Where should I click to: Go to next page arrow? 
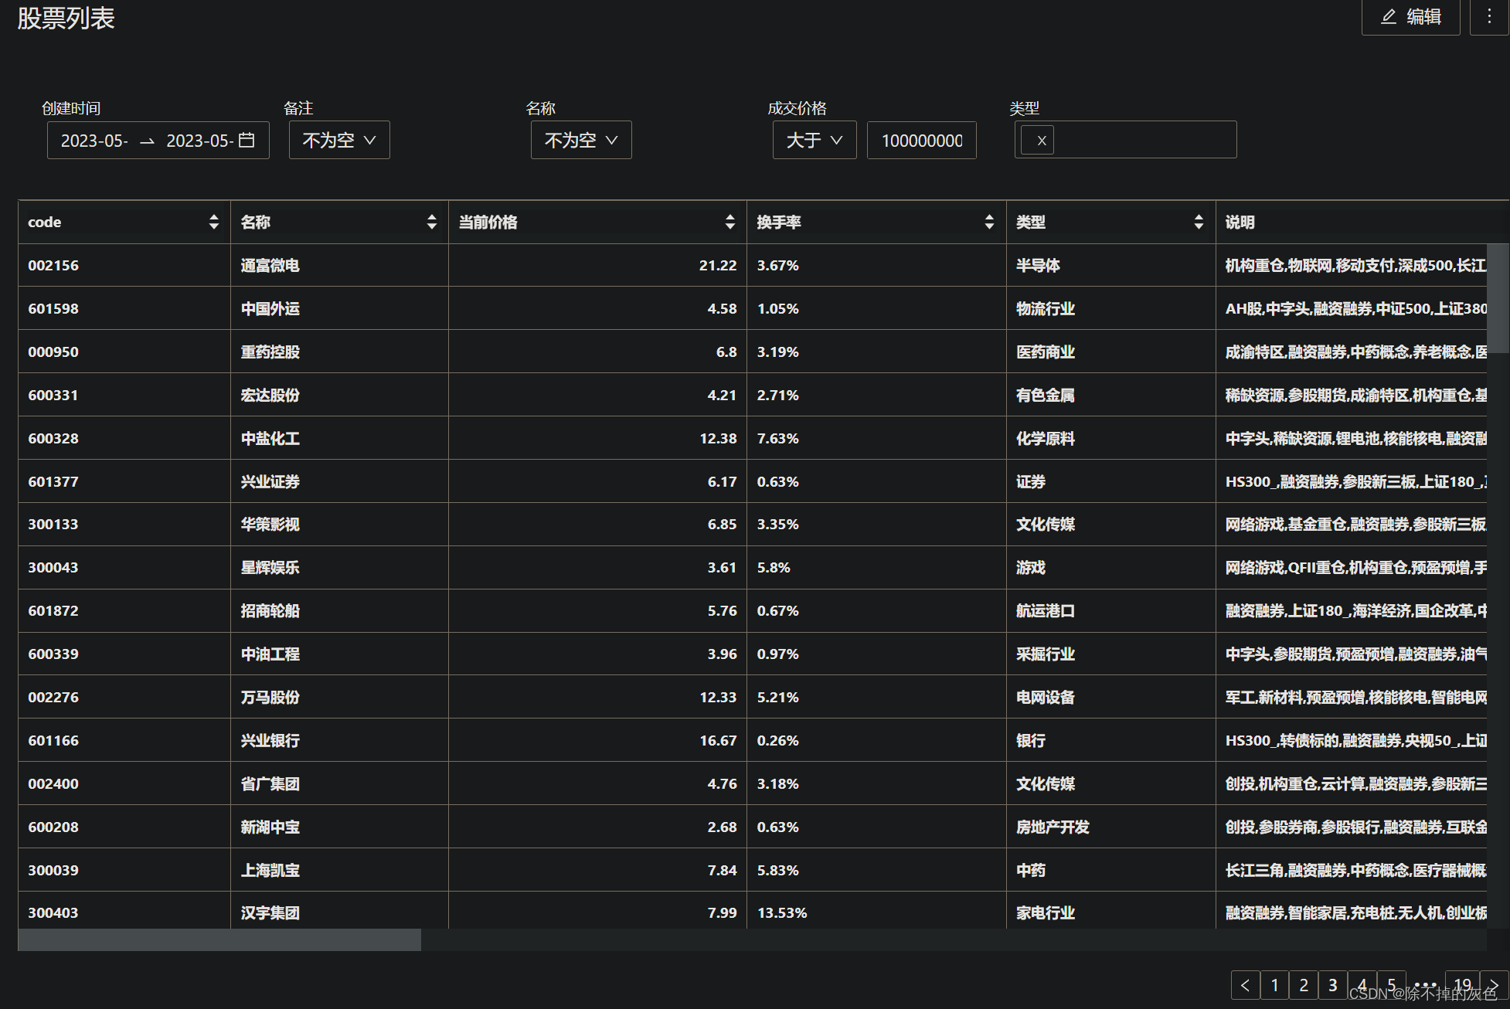tap(1494, 985)
